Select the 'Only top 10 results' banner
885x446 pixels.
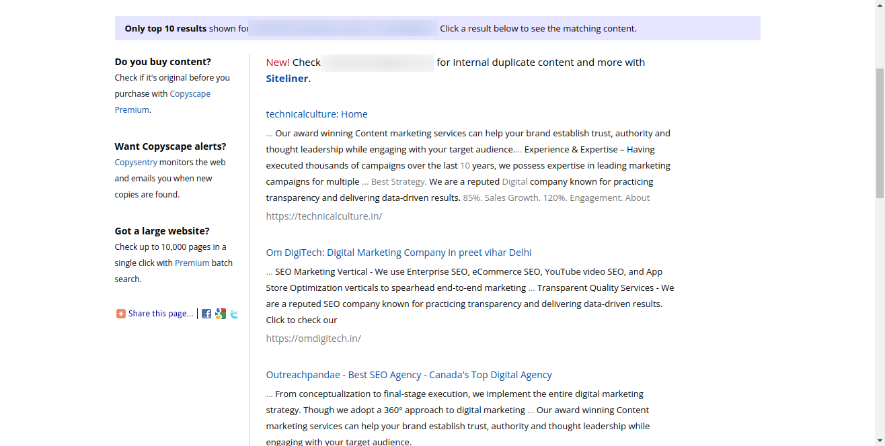click(165, 28)
